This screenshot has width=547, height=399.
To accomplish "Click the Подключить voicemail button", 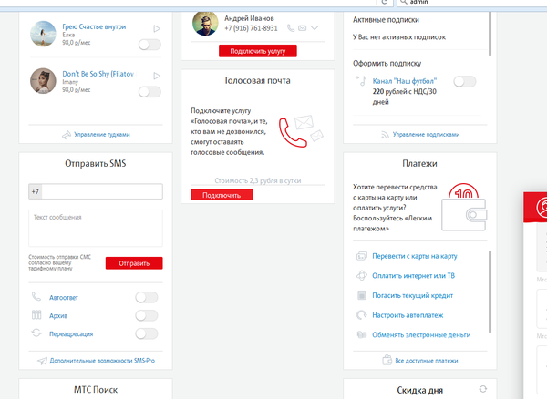I will (222, 195).
